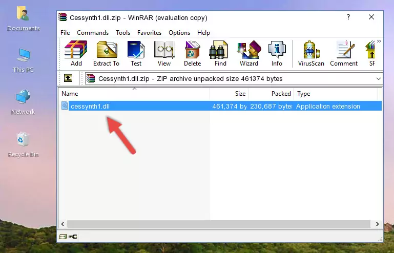Click the WinRAR title bar books icon
Screen dimensions: 394x253
click(63, 17)
